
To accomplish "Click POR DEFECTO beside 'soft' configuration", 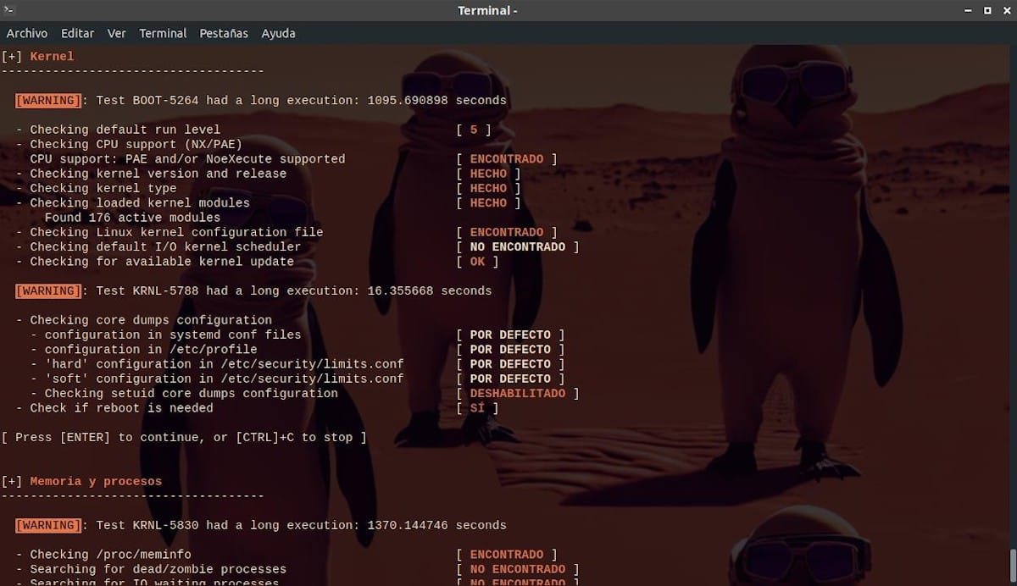I will pos(510,379).
